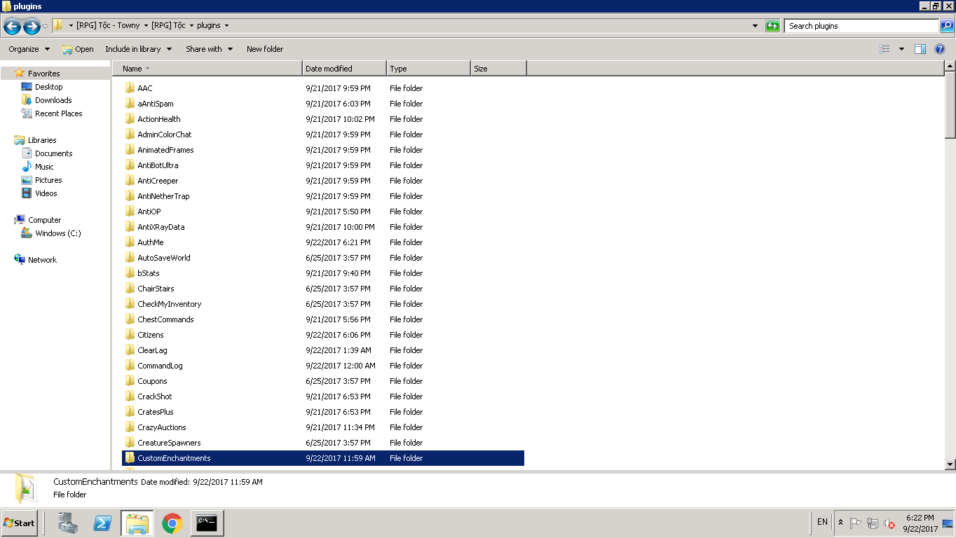Image resolution: width=956 pixels, height=538 pixels.
Task: Sort by the Type column header
Action: pos(428,69)
